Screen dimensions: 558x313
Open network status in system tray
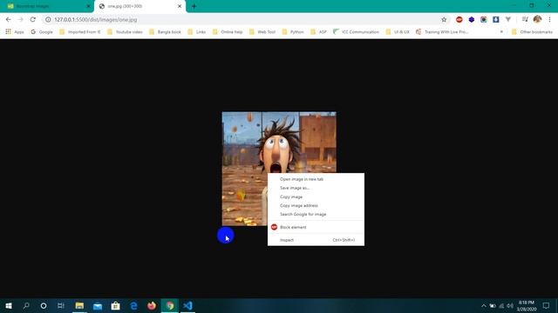501,305
